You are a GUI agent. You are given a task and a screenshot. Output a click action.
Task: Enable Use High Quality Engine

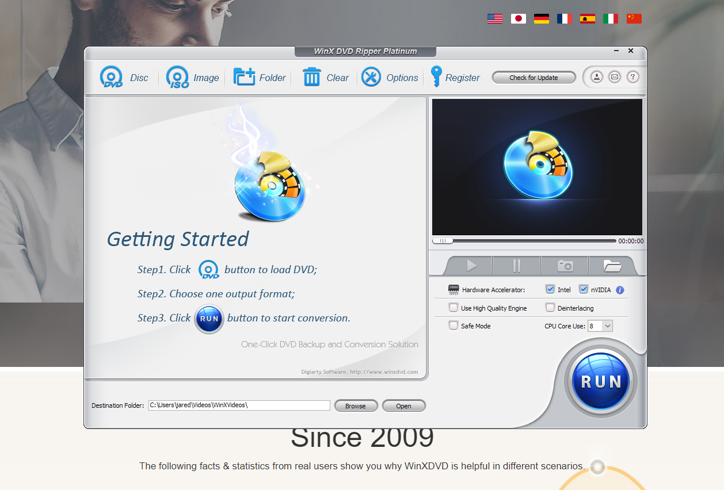[454, 308]
